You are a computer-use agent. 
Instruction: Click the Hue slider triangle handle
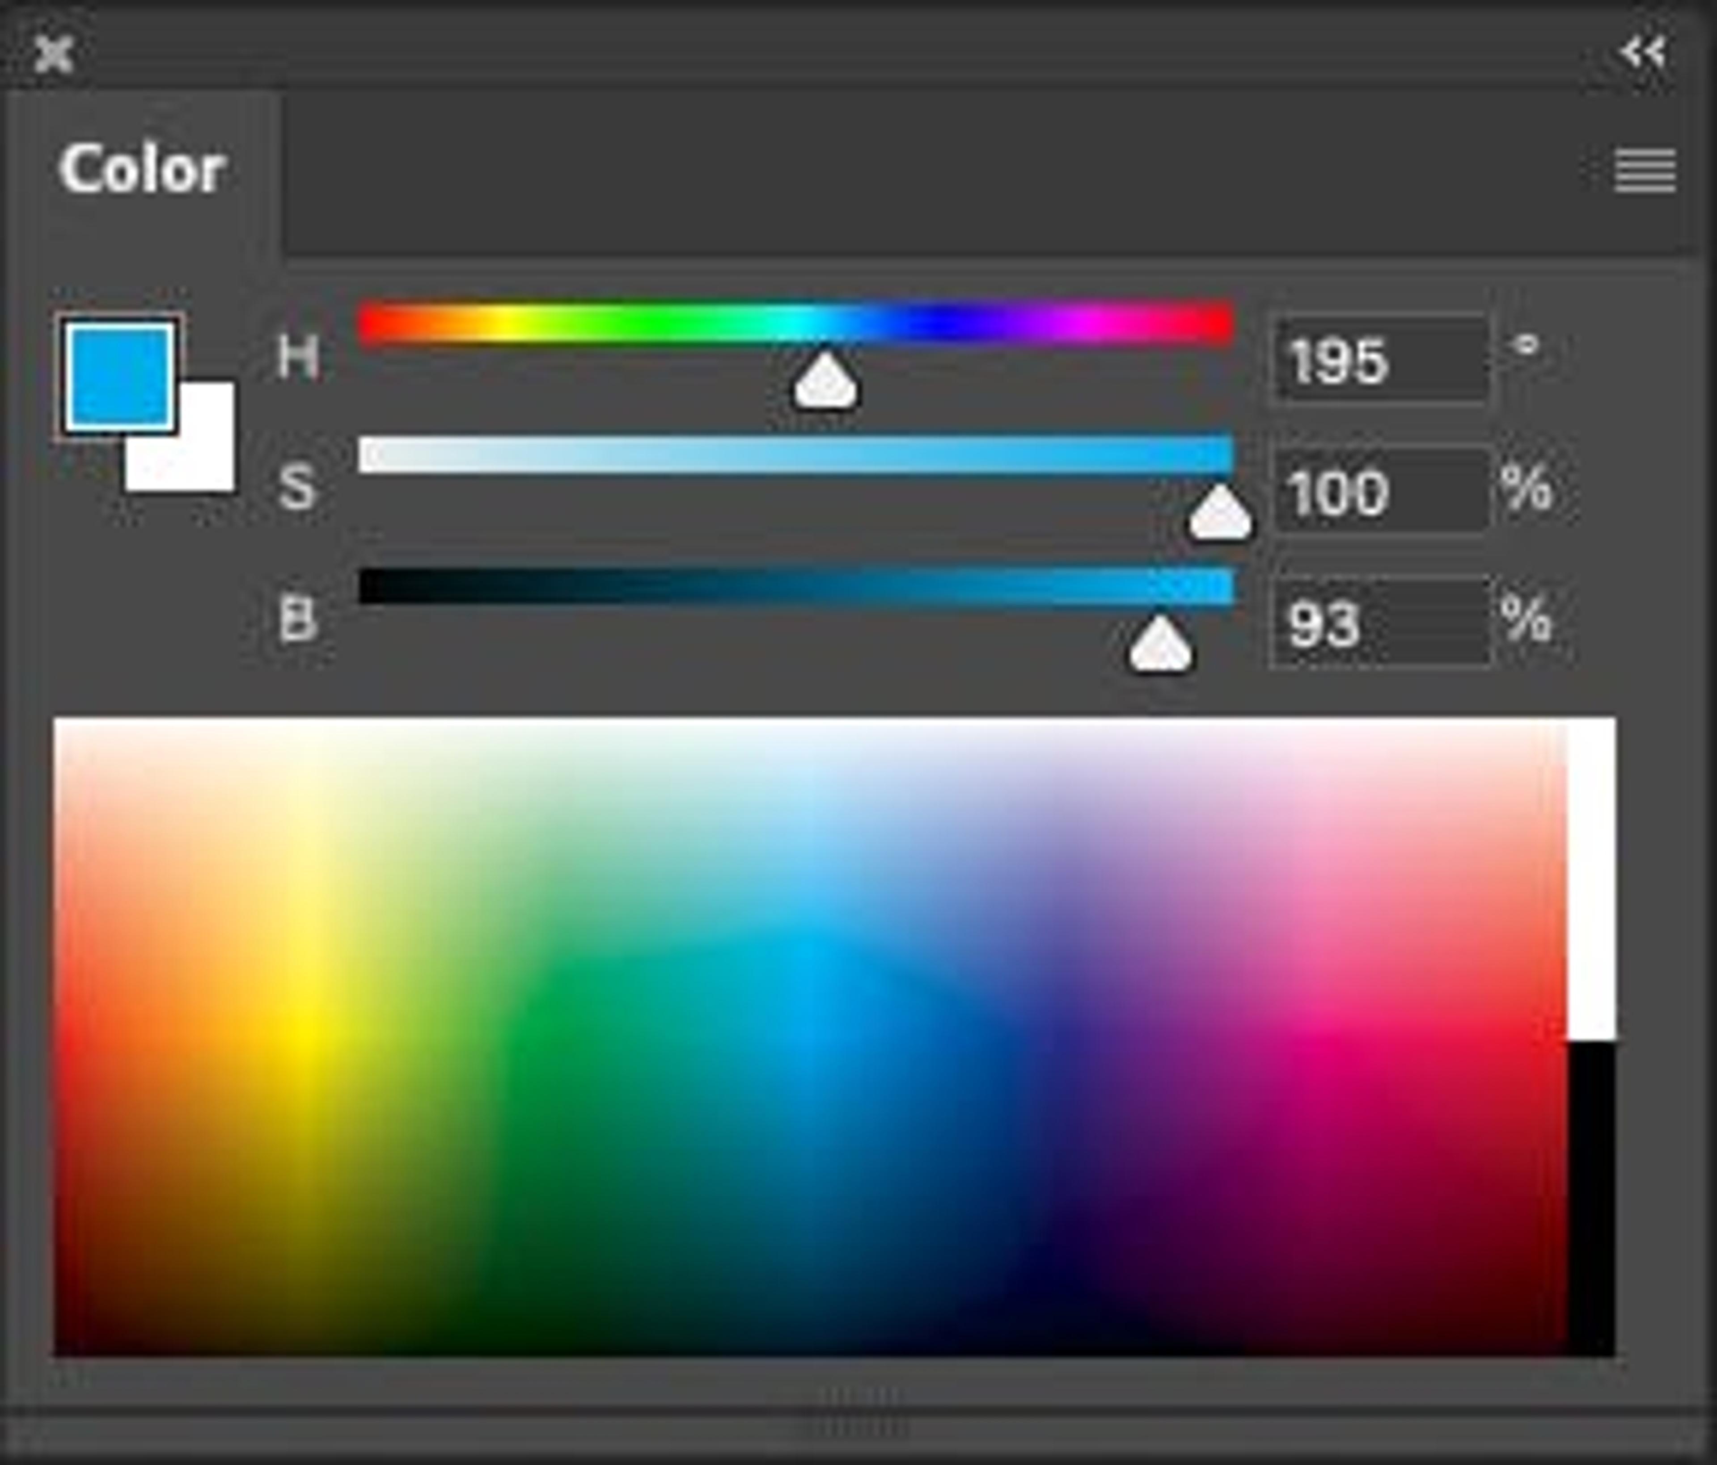pyautogui.click(x=826, y=380)
